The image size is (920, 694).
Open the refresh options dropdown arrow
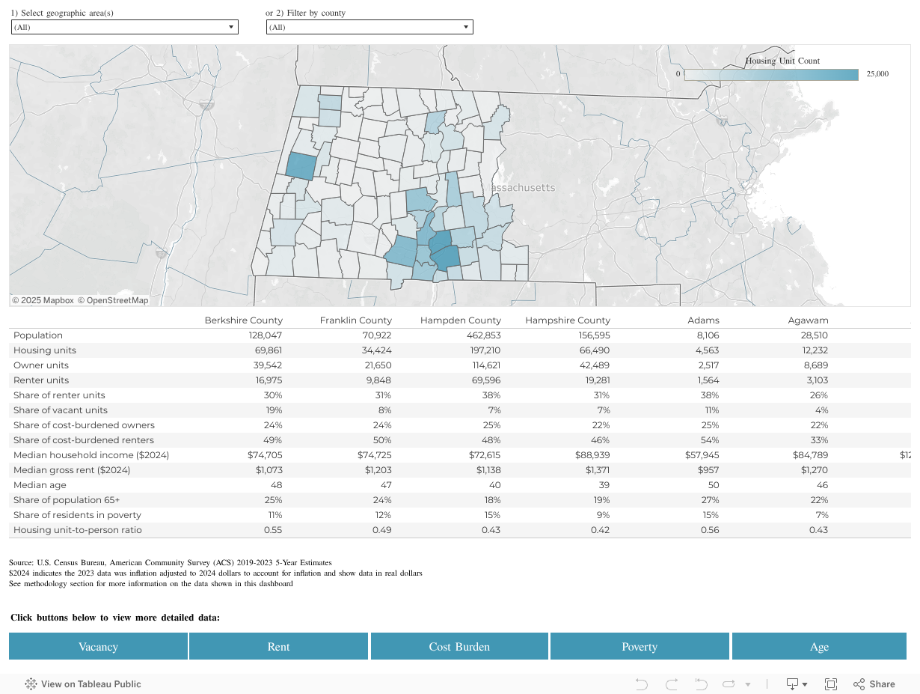(x=746, y=684)
